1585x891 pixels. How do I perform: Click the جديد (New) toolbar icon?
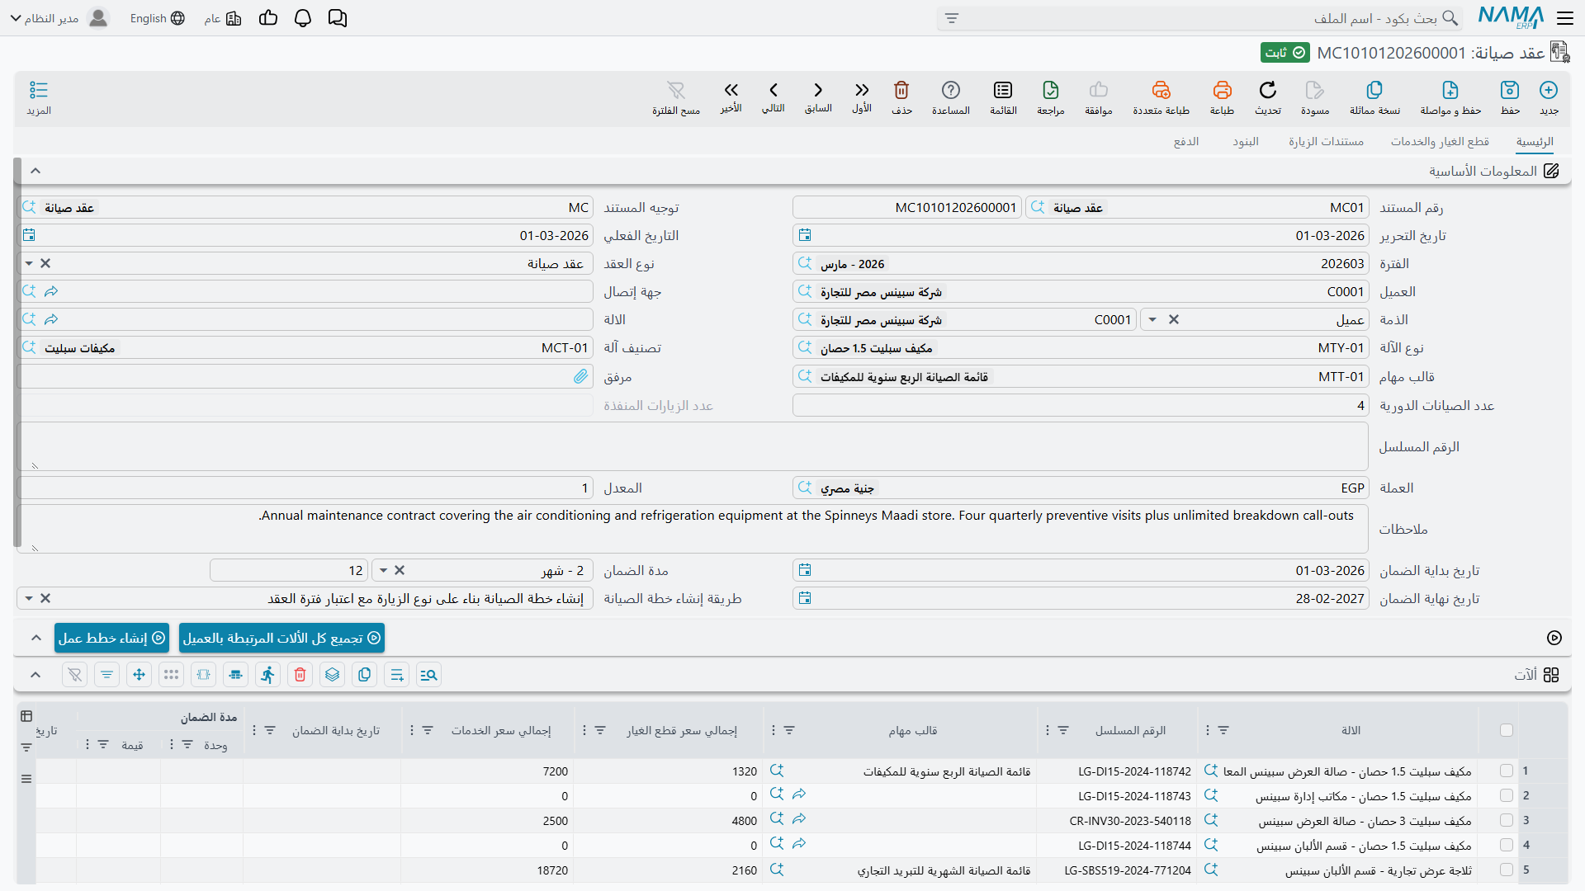[1549, 90]
